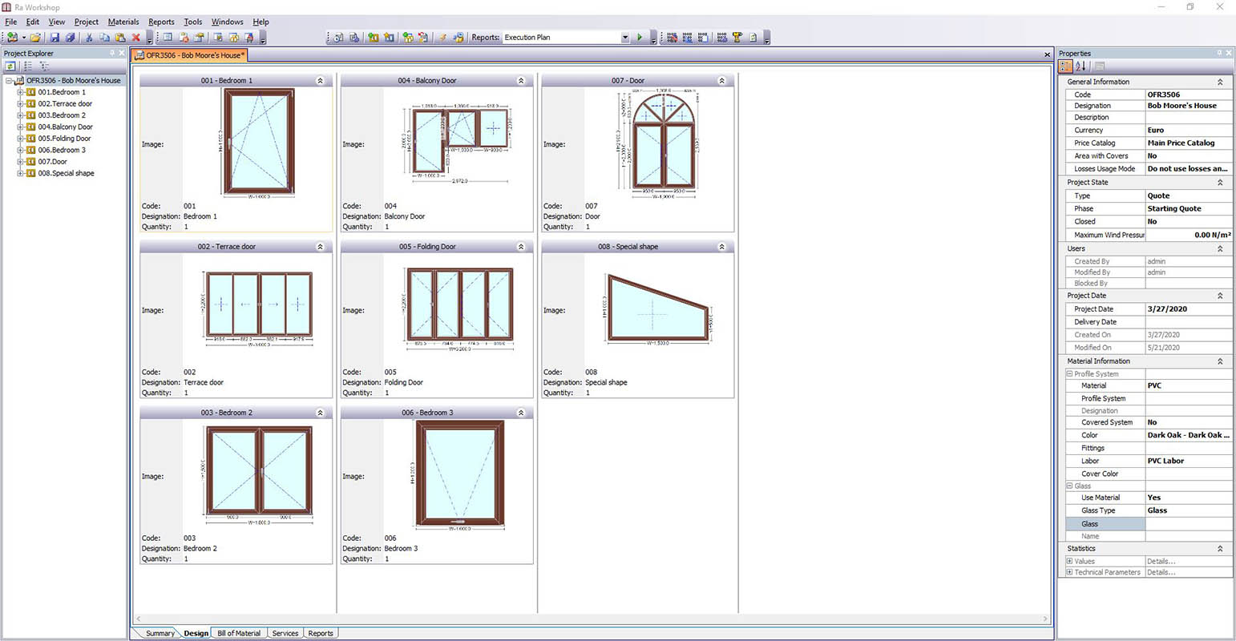1236x641 pixels.
Task: Click the Color value Dark Oak
Action: tap(1188, 435)
